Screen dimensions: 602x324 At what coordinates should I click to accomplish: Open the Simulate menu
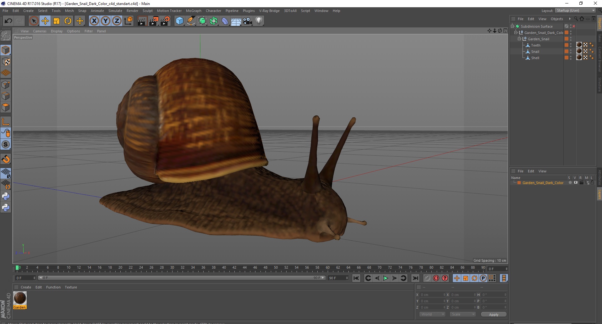115,11
